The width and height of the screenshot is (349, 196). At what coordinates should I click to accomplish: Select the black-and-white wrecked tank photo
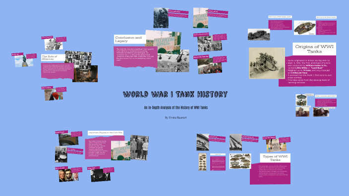coord(259,35)
